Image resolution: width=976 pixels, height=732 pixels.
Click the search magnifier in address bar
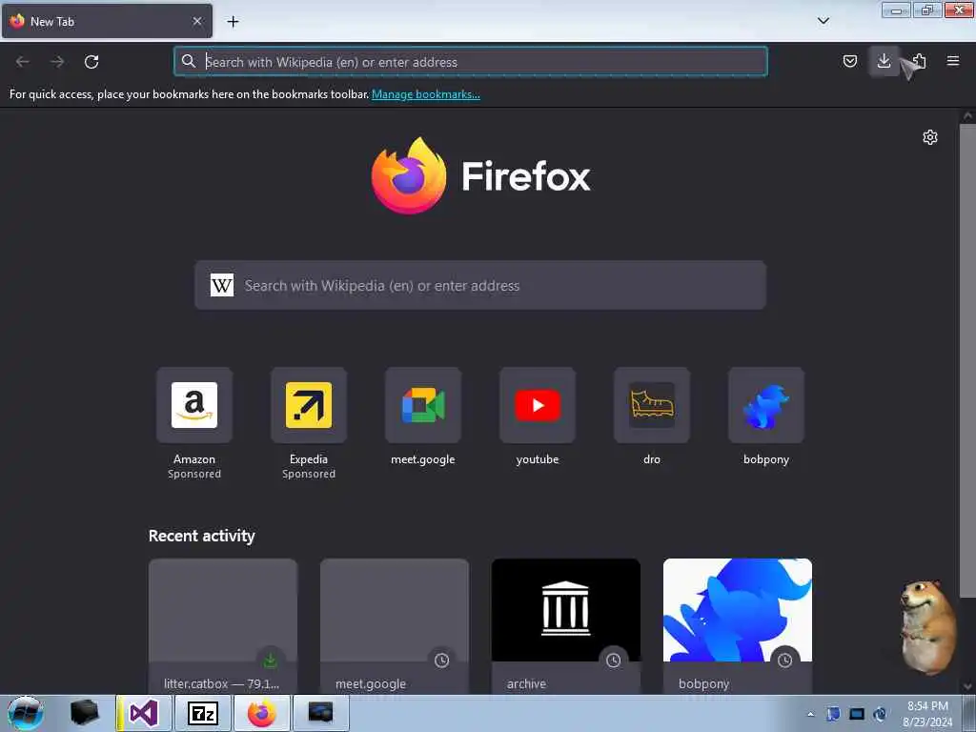click(x=188, y=61)
